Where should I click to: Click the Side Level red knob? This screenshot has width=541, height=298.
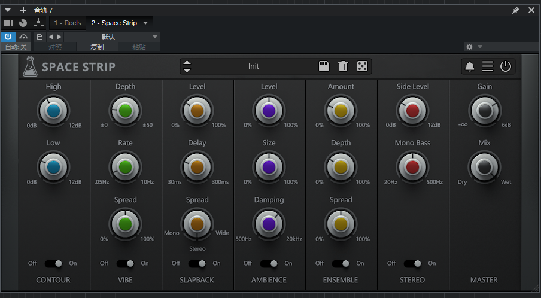tap(412, 111)
